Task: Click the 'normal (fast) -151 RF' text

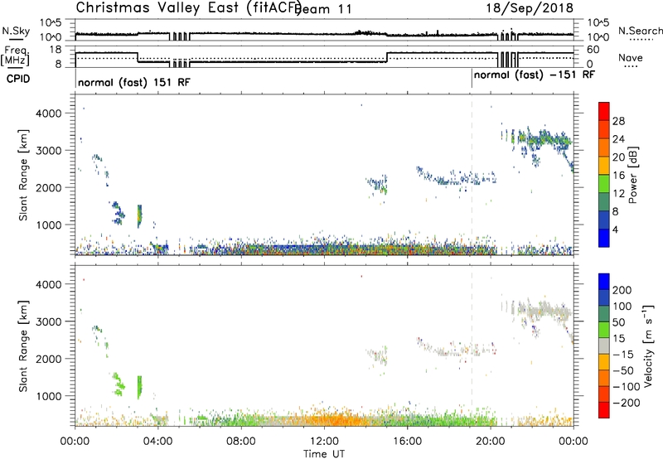Action: (x=535, y=75)
